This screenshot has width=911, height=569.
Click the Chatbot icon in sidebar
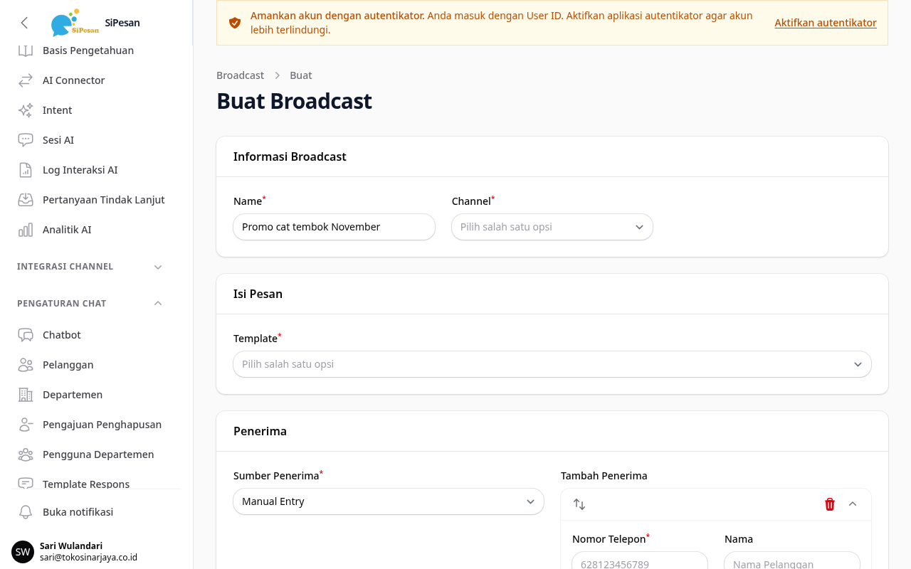click(x=26, y=335)
